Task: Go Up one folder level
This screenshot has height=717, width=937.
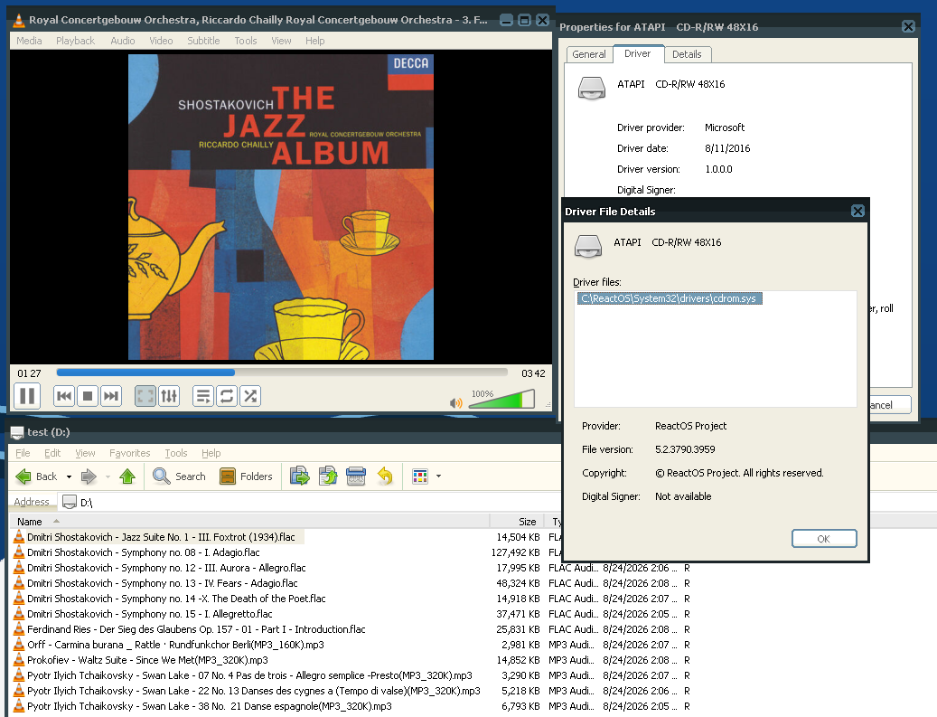Action: [127, 476]
